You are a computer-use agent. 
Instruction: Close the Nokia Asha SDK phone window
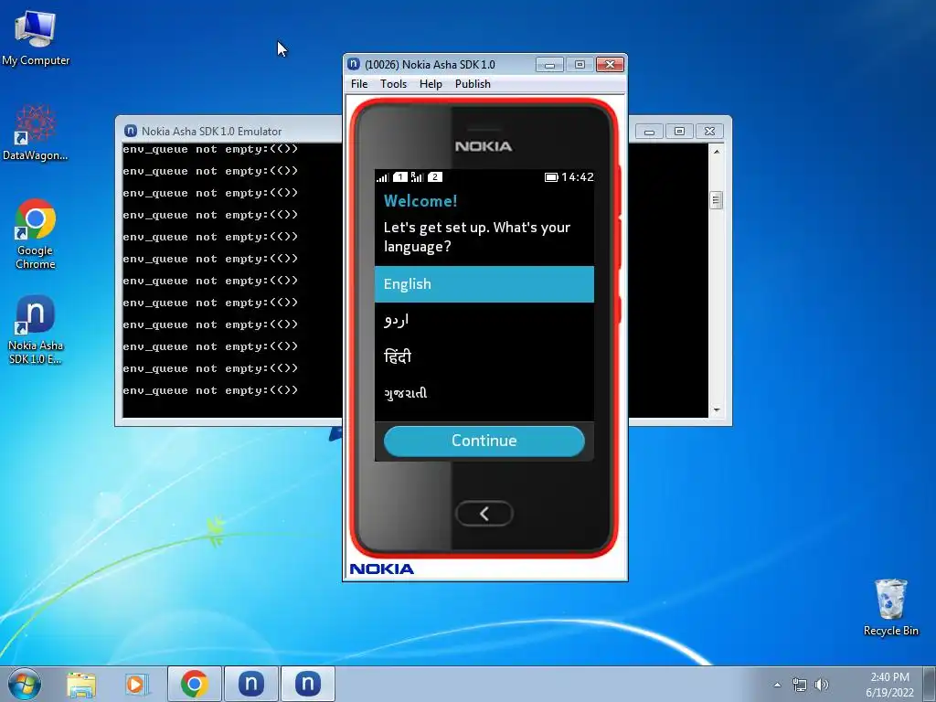[610, 65]
